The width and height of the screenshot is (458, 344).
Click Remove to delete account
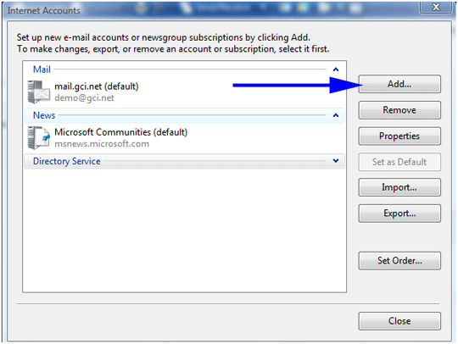point(399,110)
